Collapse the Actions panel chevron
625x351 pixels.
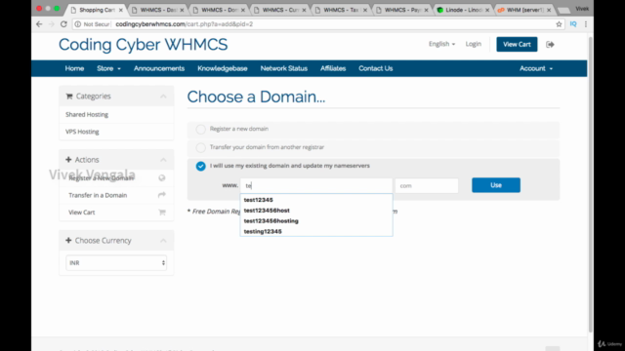coord(163,160)
